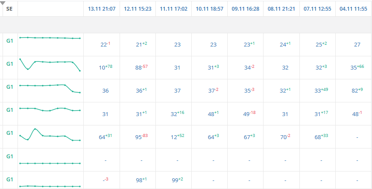The width and height of the screenshot is (372, 189).
Task: Click the cell showing 24+1
Action: (x=285, y=44)
